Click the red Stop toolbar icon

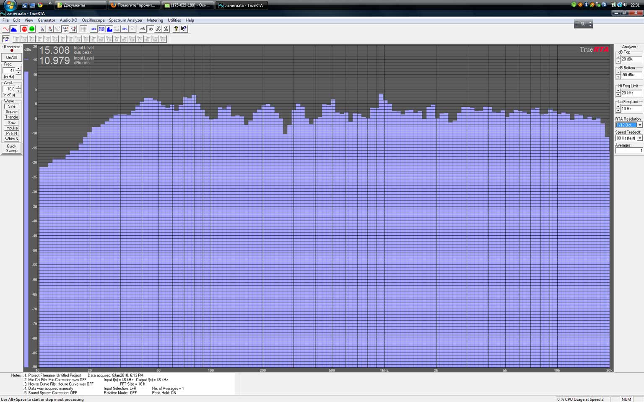pos(24,29)
